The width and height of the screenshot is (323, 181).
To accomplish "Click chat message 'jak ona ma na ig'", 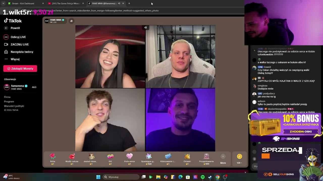I will 266,97.
